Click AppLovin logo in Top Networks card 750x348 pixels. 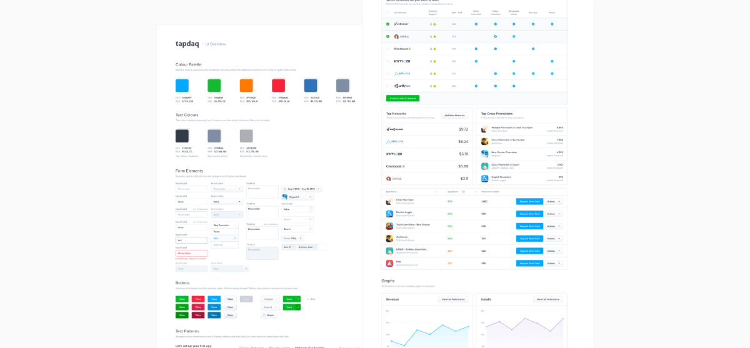pos(395,141)
